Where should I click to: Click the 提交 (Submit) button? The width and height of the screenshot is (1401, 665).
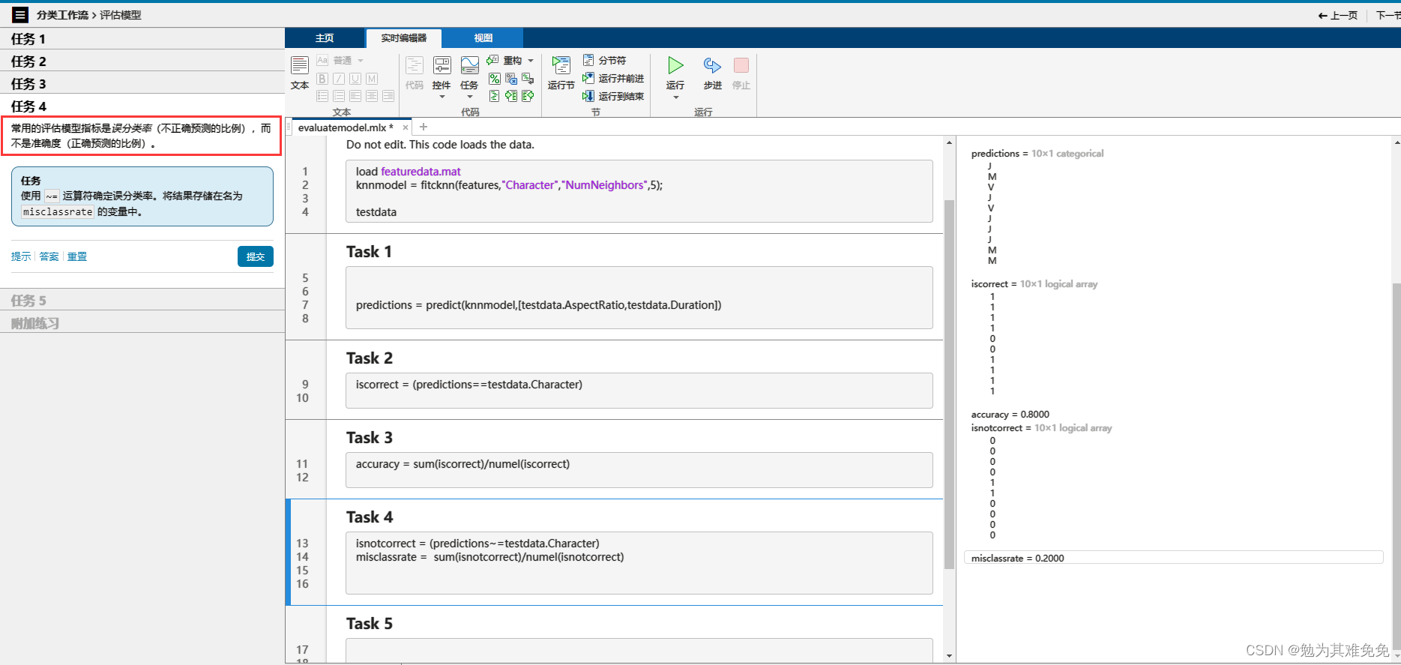click(256, 256)
